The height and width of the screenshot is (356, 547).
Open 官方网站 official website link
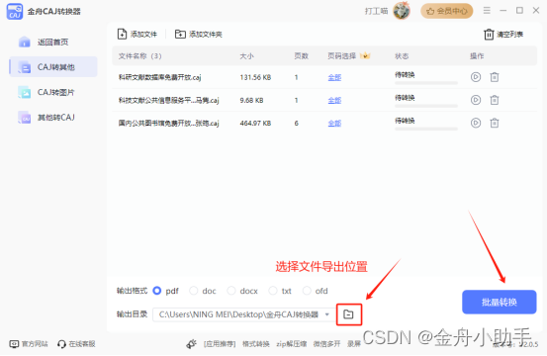[x=29, y=344]
